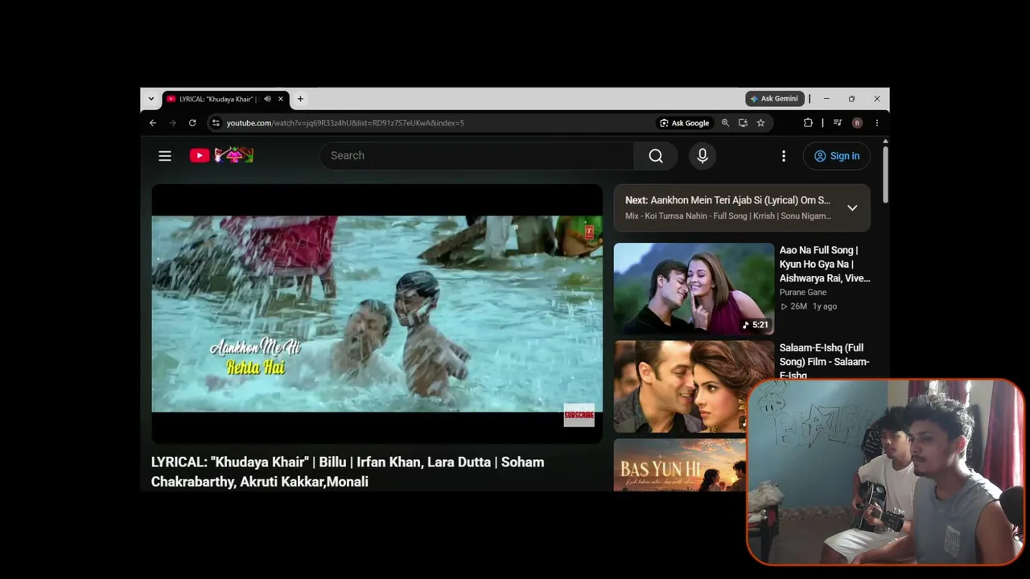Reload the YouTube page

192,123
